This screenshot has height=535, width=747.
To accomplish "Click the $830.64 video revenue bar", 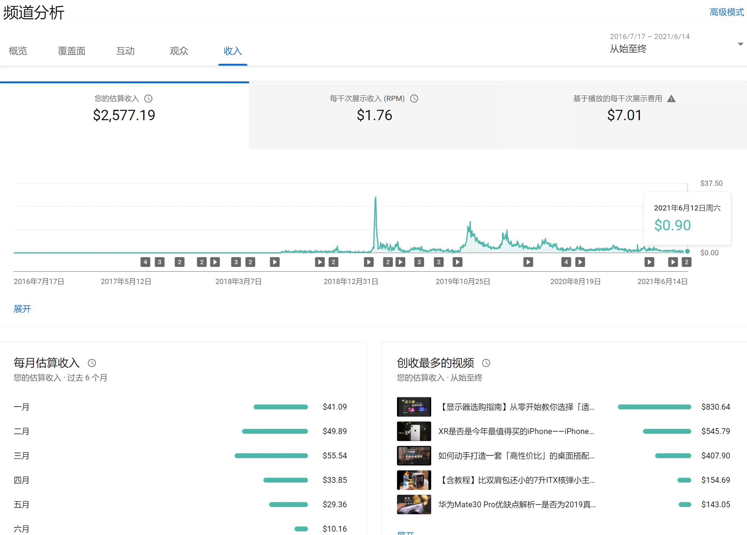I will [655, 407].
